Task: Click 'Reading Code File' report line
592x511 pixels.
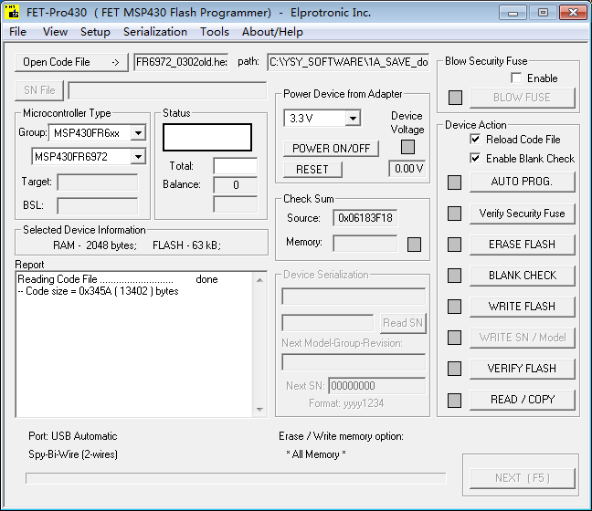Action: 118,279
